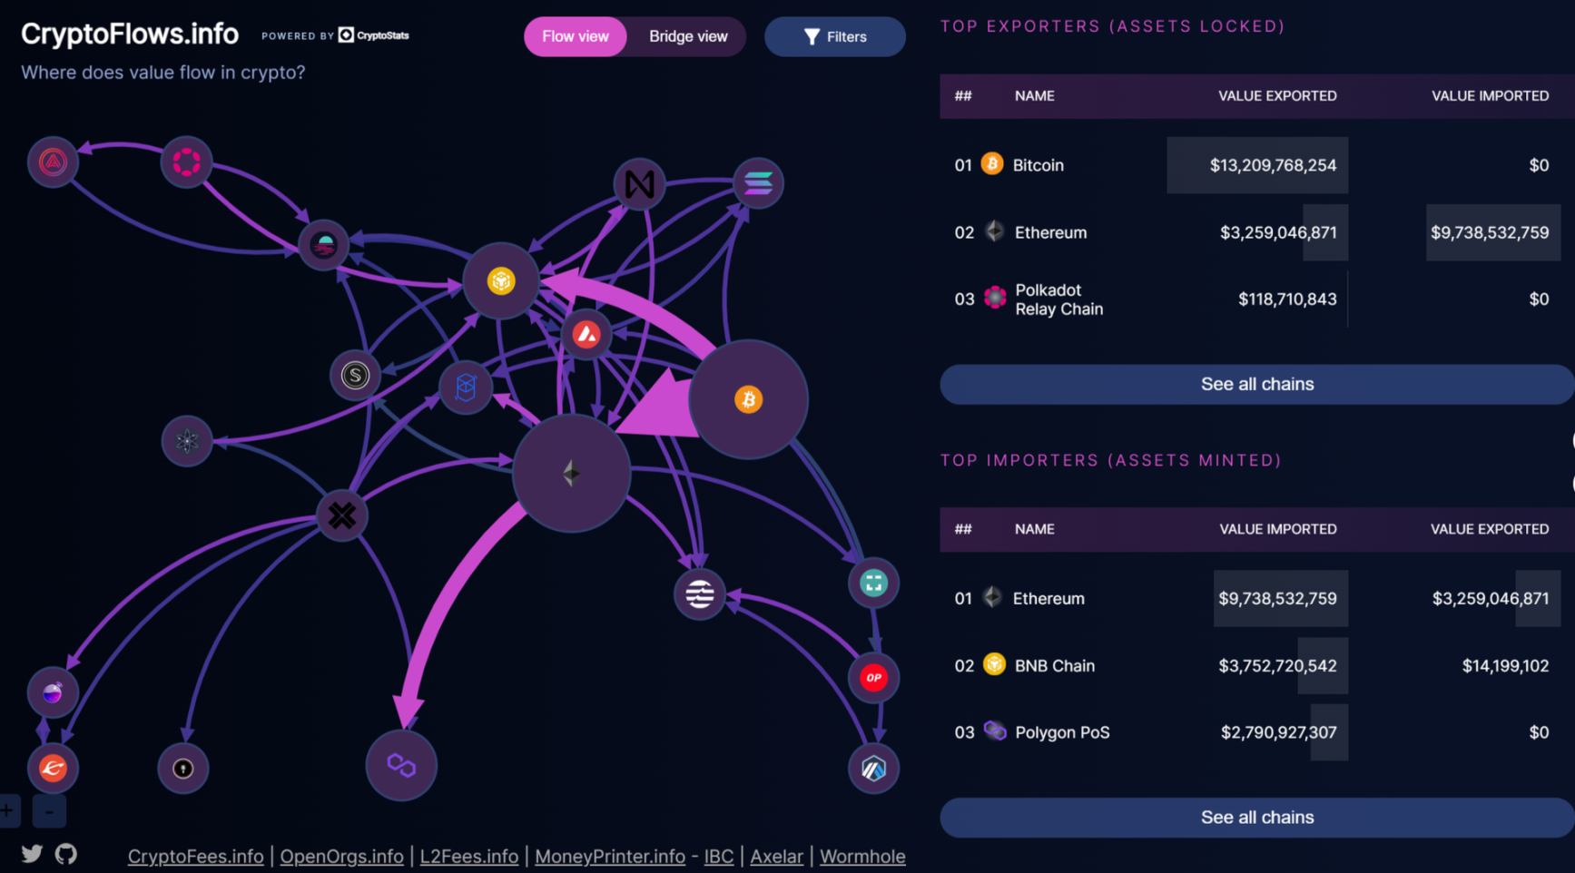The width and height of the screenshot is (1575, 873).
Task: Click the NEAR node in the graph
Action: click(x=639, y=184)
